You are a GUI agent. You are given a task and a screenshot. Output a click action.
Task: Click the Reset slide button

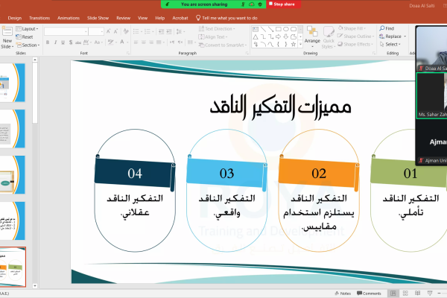click(x=25, y=37)
